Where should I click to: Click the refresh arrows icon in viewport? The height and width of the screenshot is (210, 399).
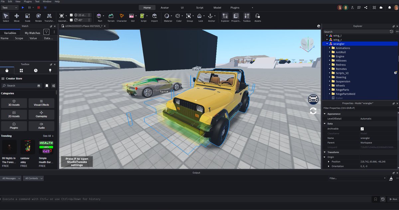[313, 111]
